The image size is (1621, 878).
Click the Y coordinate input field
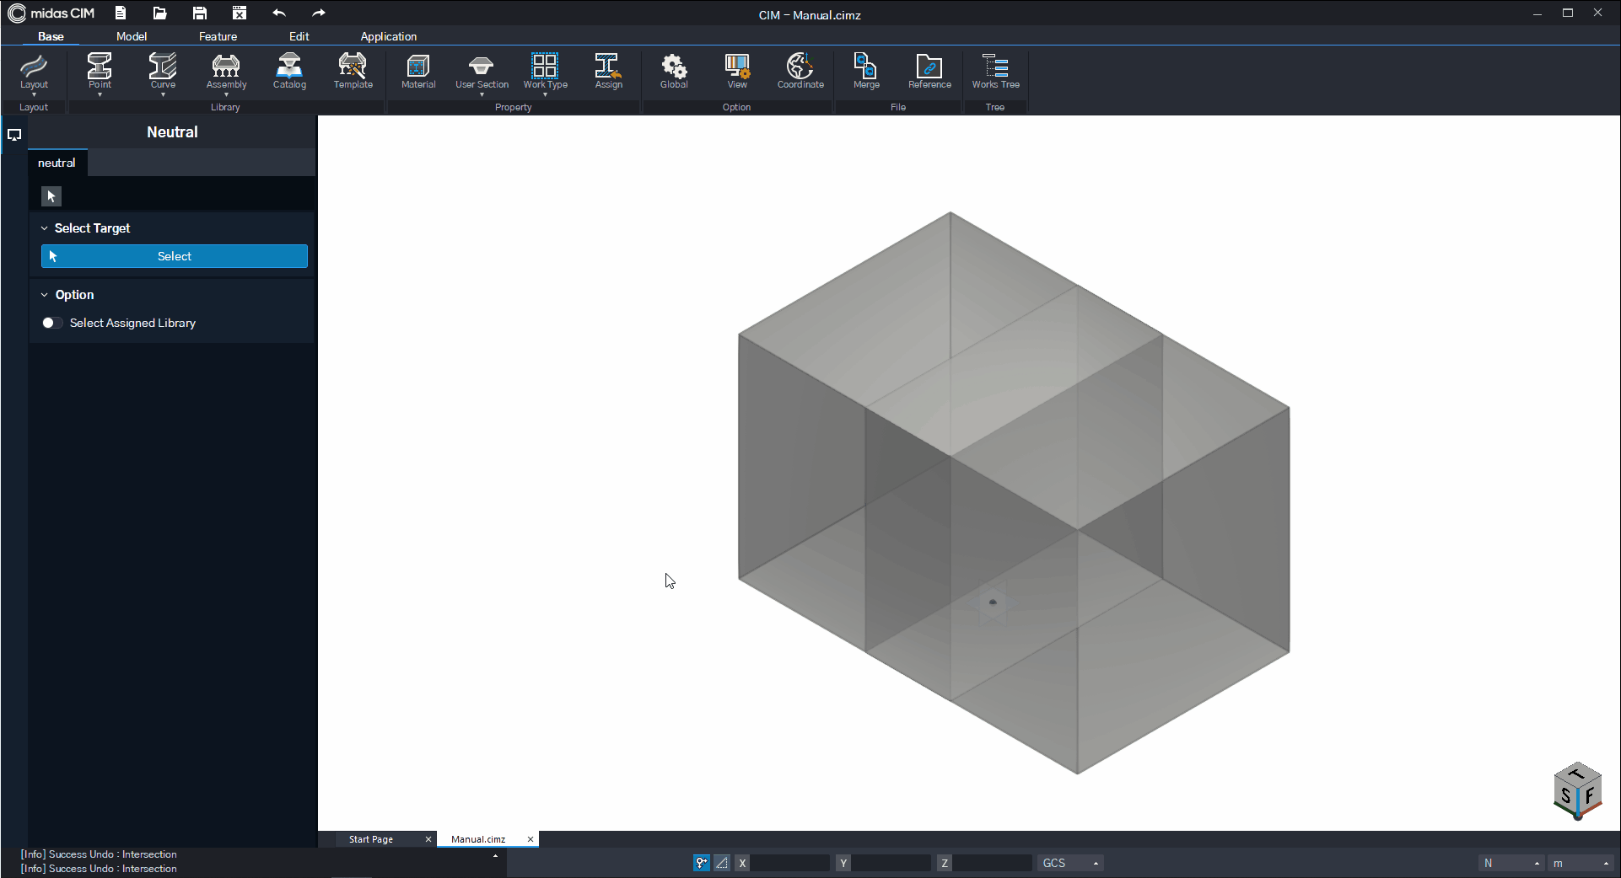tap(891, 863)
